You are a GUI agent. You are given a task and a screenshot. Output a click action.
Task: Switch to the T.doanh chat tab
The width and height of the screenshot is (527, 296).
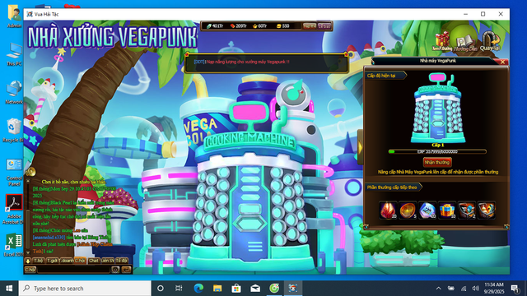[x=66, y=261]
